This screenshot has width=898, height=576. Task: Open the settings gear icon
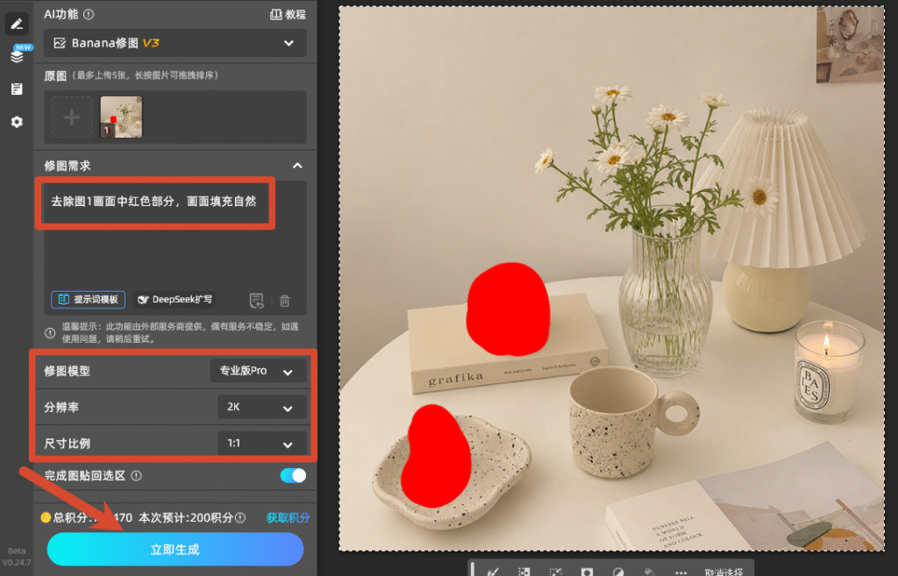click(17, 121)
